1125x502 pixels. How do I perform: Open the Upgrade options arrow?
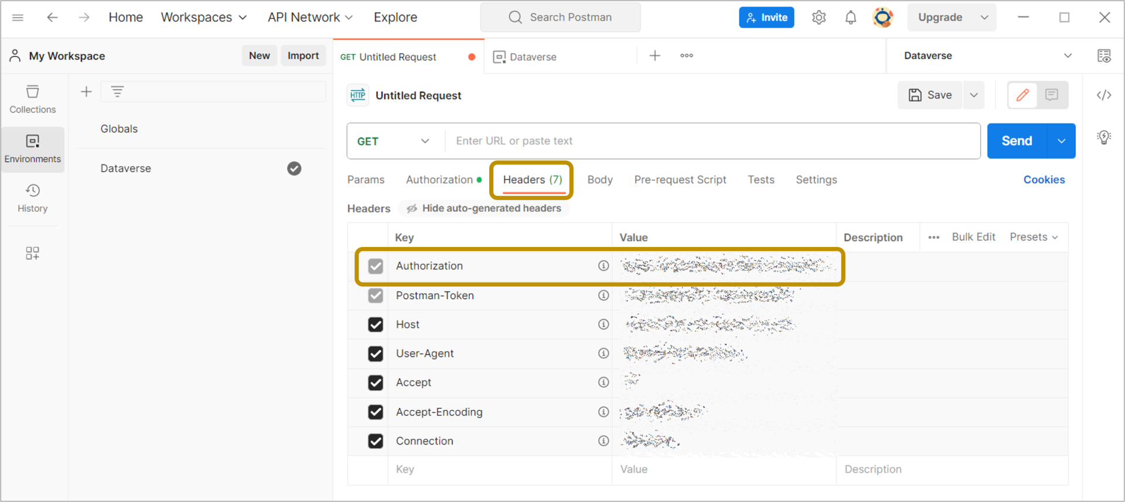coord(984,18)
